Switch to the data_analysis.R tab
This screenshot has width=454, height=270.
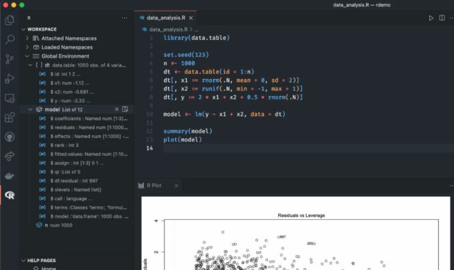pyautogui.click(x=166, y=18)
